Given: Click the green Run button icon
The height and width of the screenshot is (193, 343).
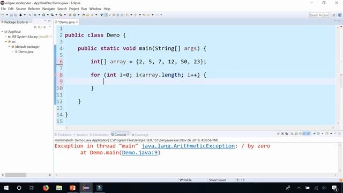Looking at the screenshot, I should point(43,15).
